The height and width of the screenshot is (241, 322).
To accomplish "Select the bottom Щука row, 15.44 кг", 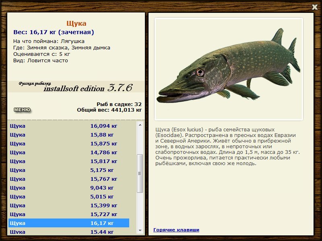I will pos(68,231).
